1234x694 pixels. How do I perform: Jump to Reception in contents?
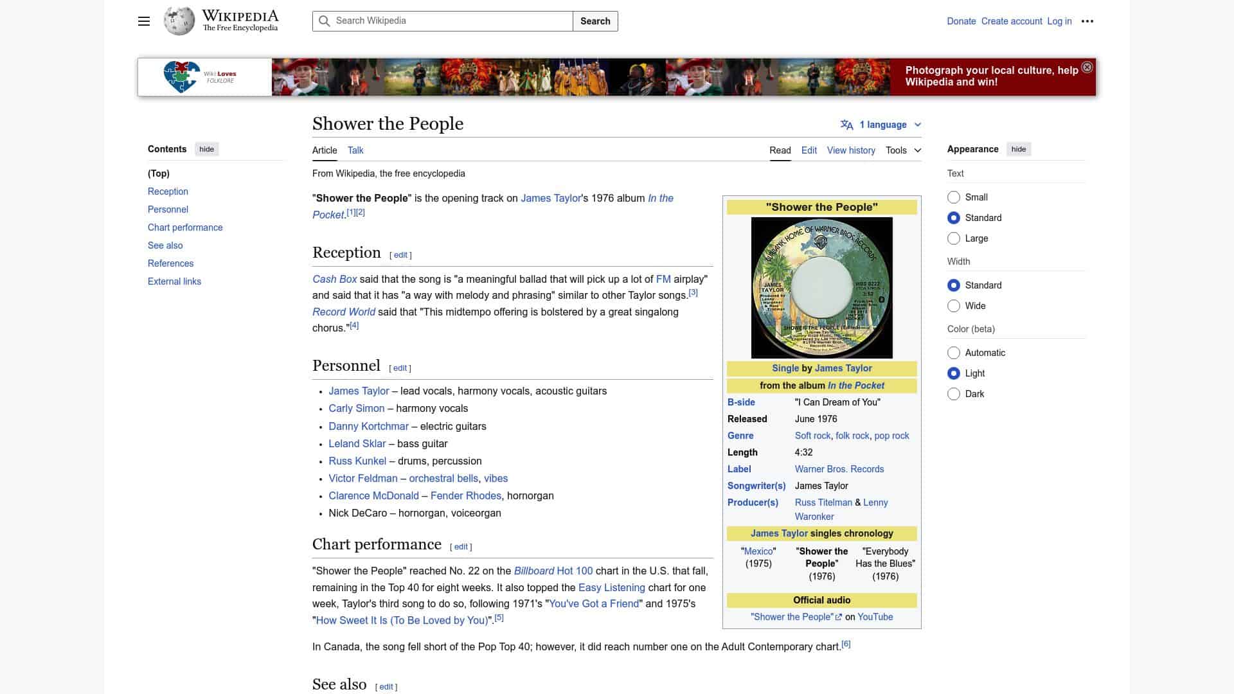point(168,191)
